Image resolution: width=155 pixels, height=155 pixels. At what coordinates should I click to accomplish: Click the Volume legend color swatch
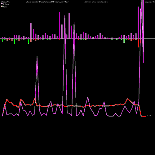(x=2, y=4)
